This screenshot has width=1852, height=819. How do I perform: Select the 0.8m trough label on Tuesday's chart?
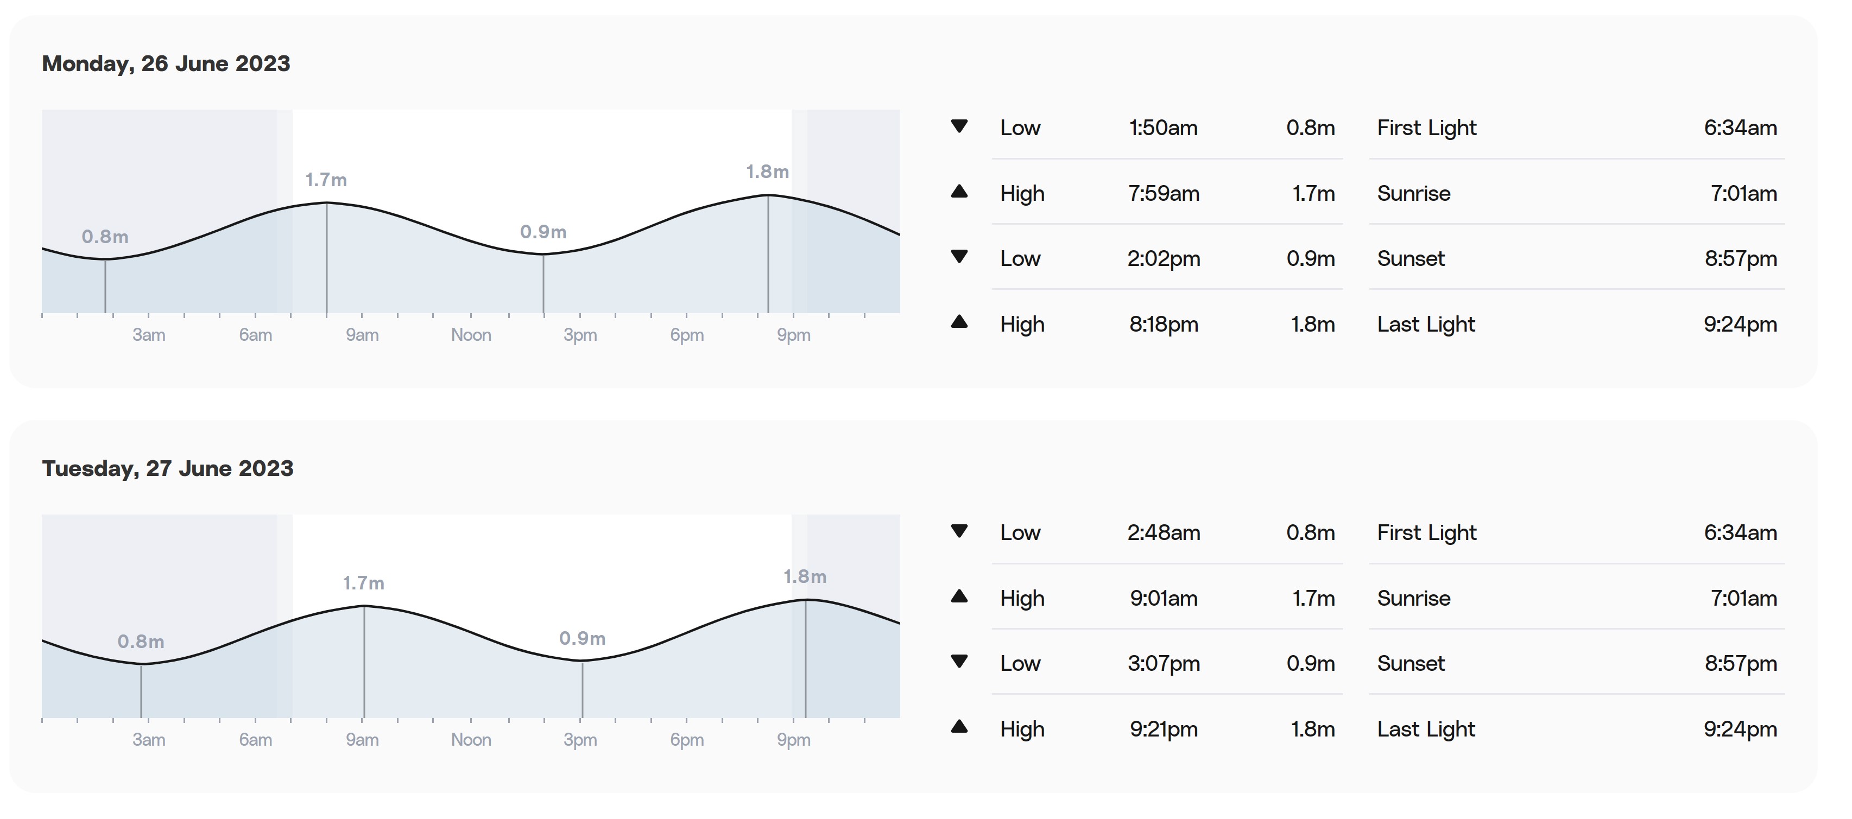141,642
